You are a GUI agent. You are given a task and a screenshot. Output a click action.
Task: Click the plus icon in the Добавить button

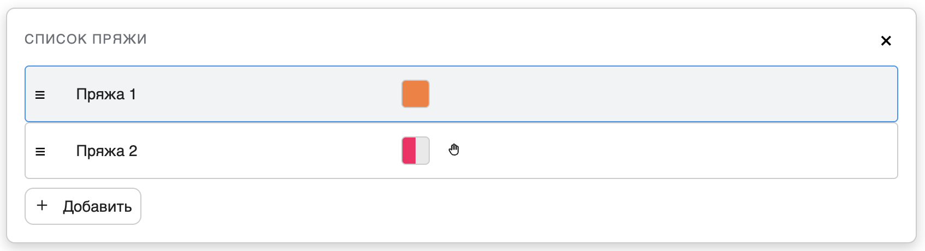[x=42, y=206]
